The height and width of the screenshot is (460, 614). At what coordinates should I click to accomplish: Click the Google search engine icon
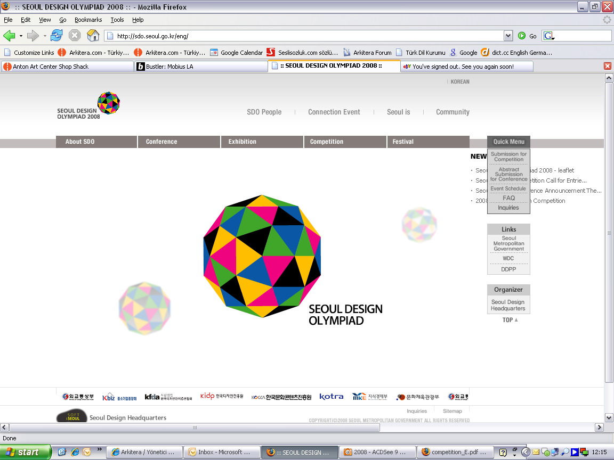pyautogui.click(x=548, y=36)
